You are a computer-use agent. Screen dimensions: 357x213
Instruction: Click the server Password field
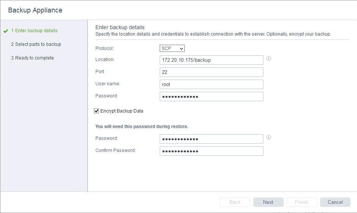[211, 97]
